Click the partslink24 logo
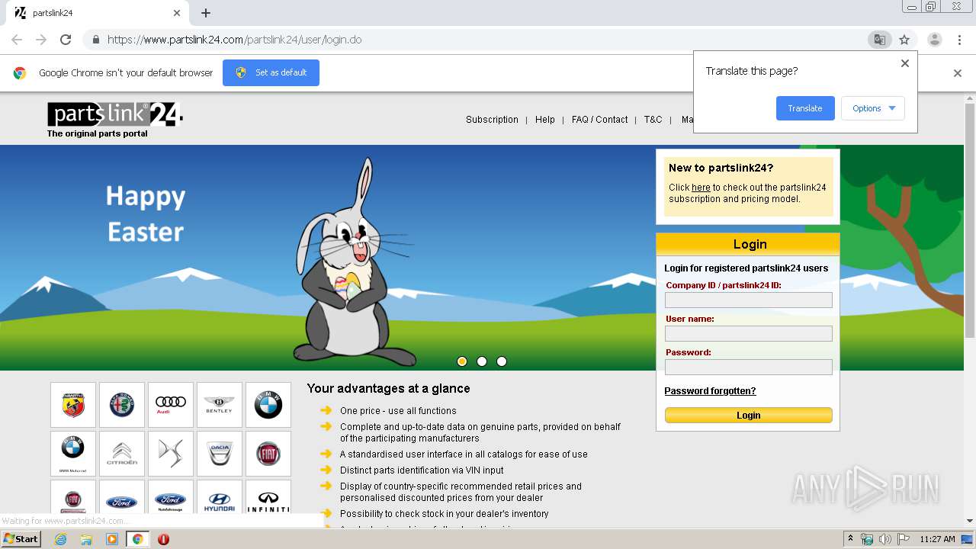This screenshot has width=976, height=549. pyautogui.click(x=115, y=115)
